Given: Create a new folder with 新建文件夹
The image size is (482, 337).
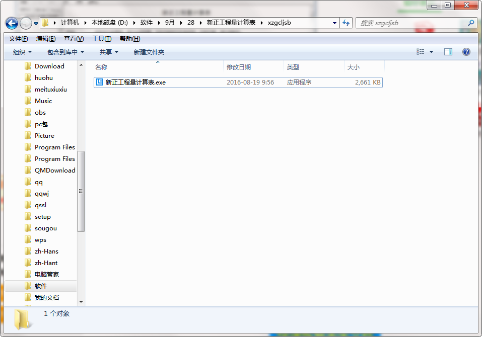Looking at the screenshot, I should coord(149,52).
